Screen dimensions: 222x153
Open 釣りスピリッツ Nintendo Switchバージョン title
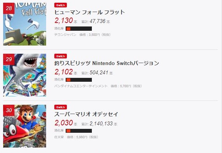point(107,63)
